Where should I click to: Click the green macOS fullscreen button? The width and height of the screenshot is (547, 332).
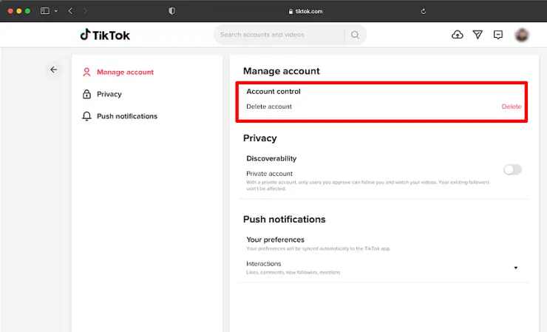coord(27,11)
